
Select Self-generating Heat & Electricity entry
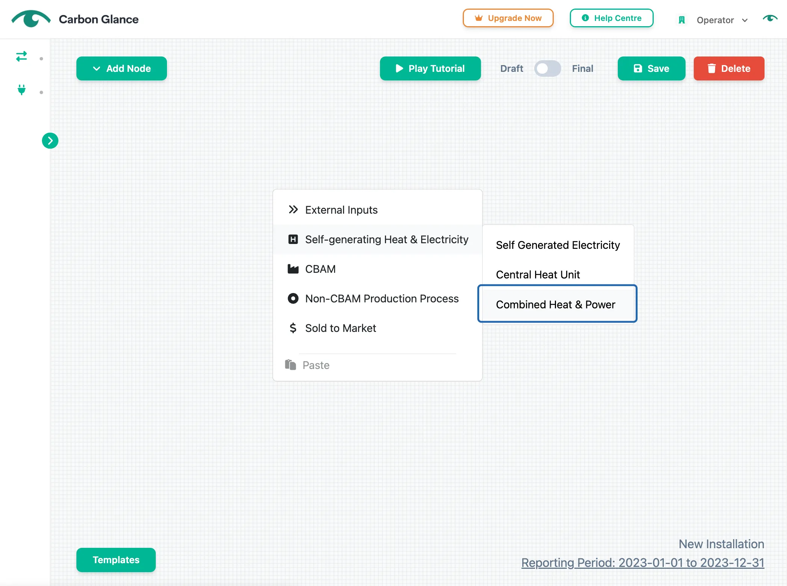pyautogui.click(x=377, y=239)
